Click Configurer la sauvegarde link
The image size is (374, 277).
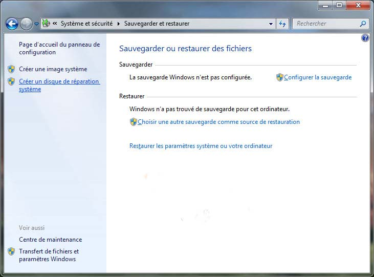318,77
